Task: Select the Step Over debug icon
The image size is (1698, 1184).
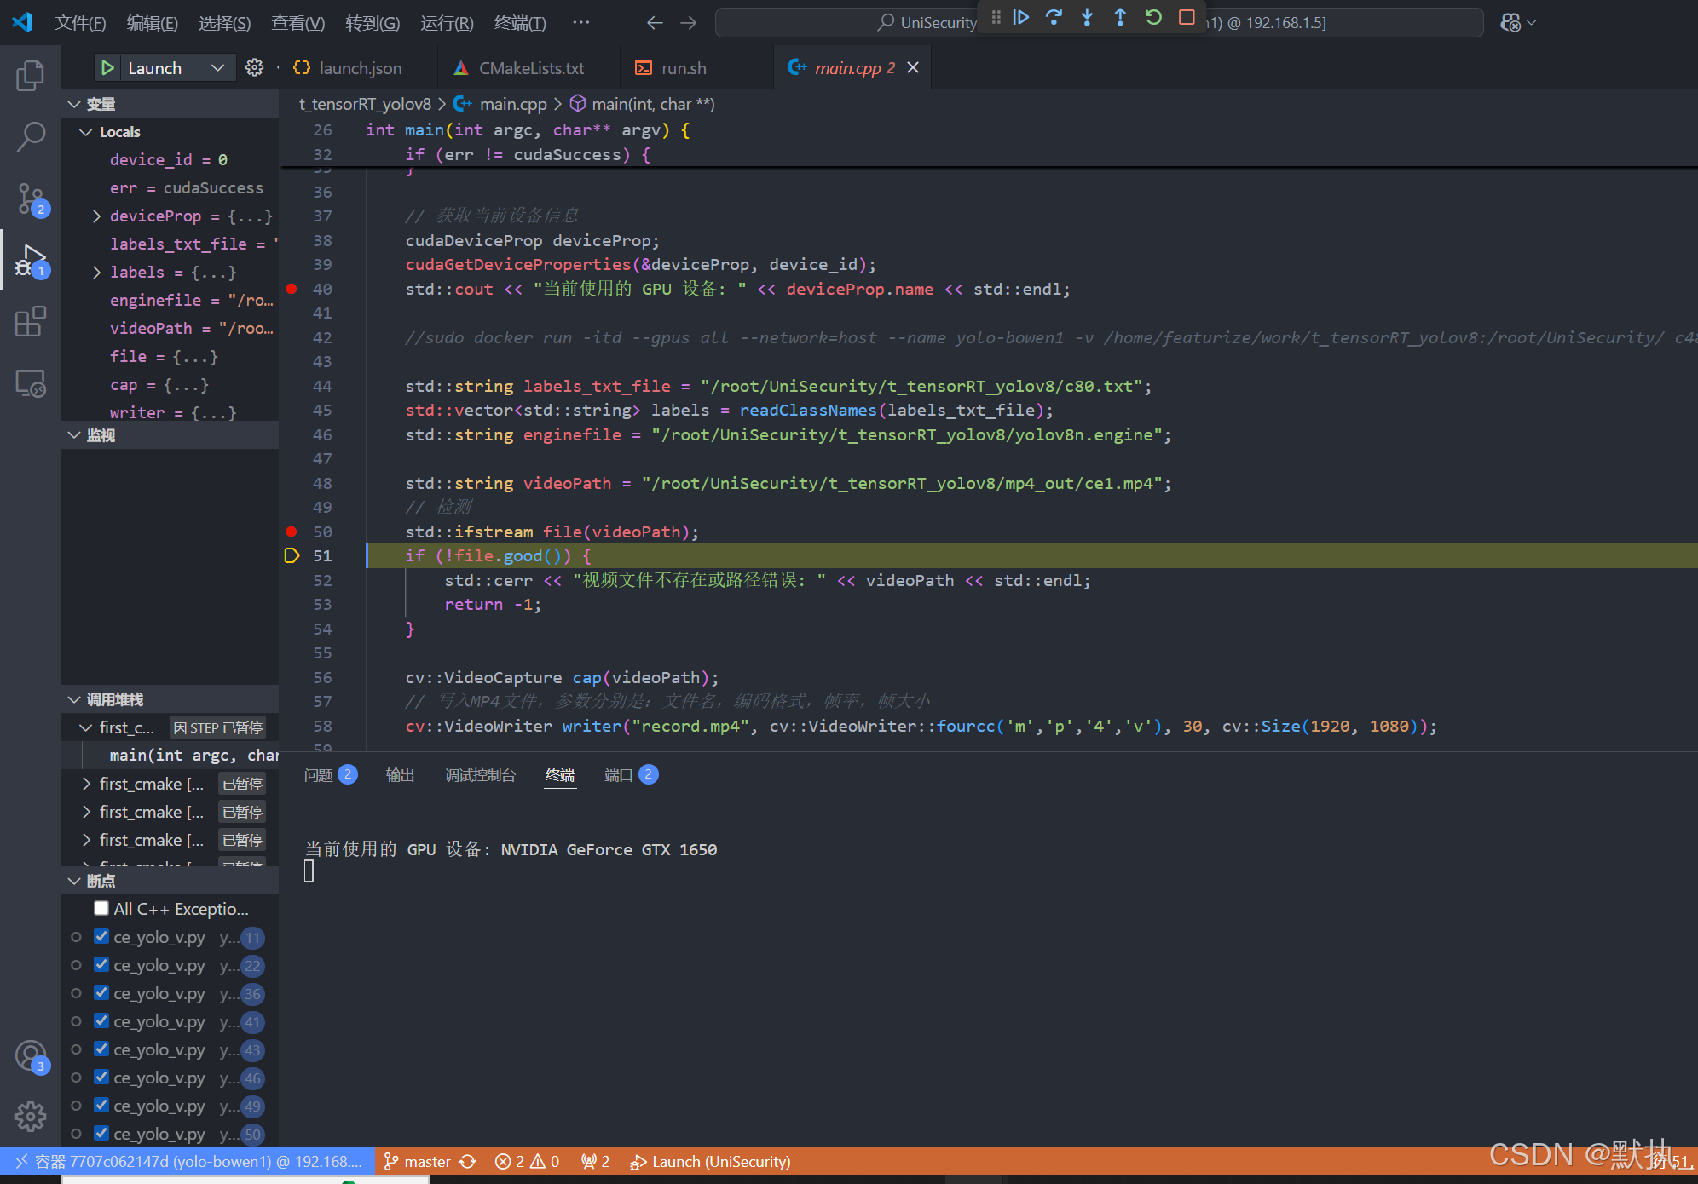Action: pyautogui.click(x=1054, y=17)
